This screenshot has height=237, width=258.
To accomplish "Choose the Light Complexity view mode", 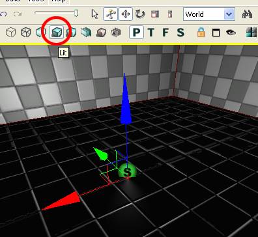I will pos(101,33).
